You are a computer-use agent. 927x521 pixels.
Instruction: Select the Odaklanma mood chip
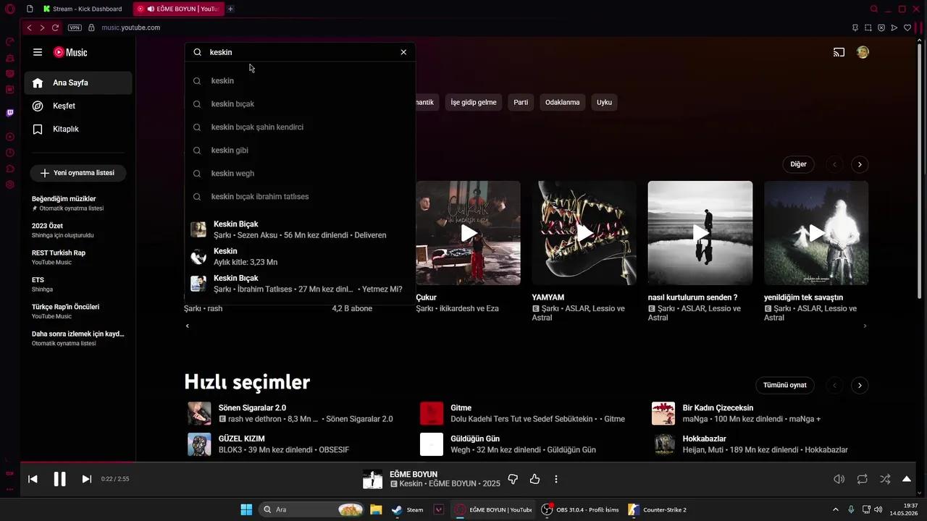(562, 102)
